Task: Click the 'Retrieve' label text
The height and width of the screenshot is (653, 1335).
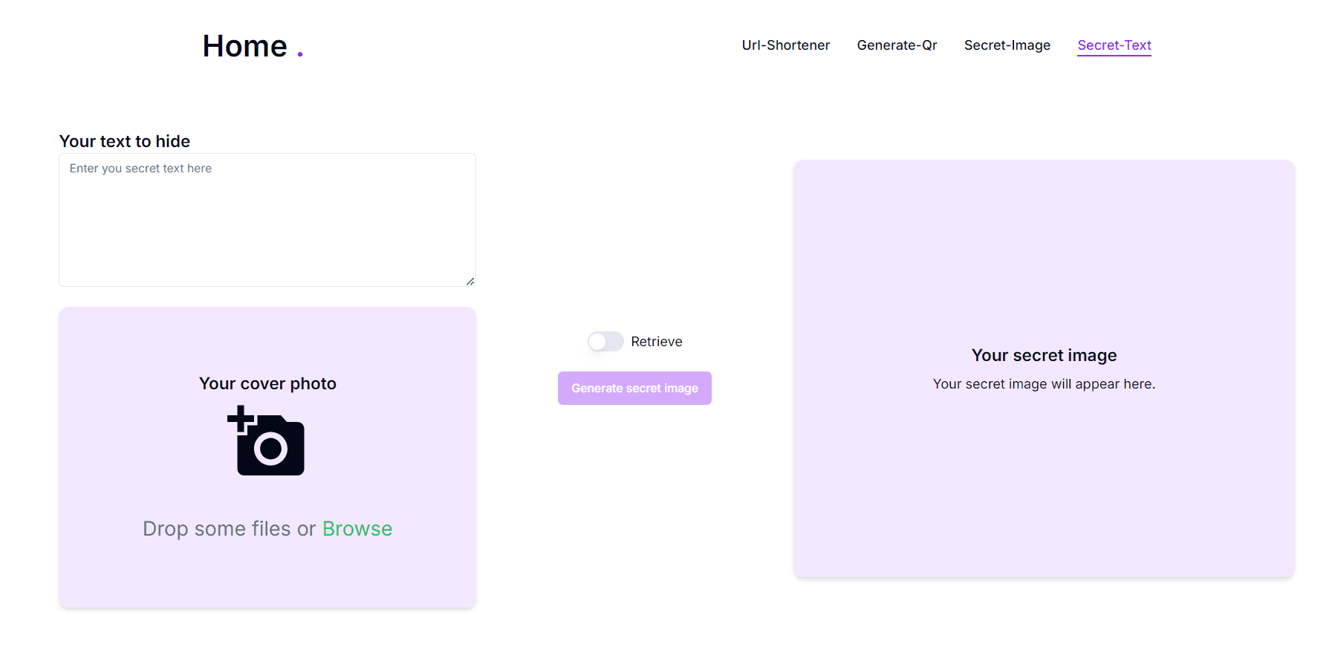Action: [x=657, y=342]
